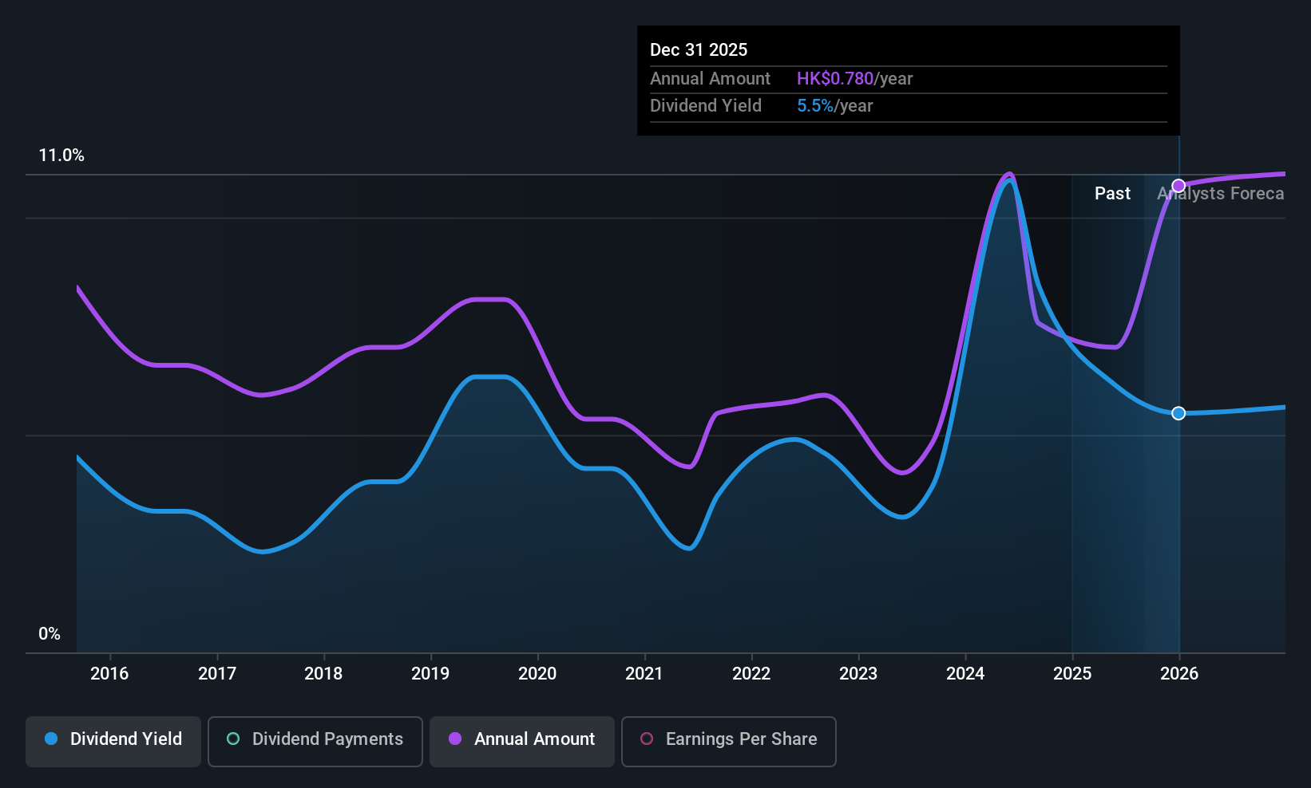The image size is (1311, 788).
Task: Click the purple Annual Amount legend dot
Action: pos(455,739)
